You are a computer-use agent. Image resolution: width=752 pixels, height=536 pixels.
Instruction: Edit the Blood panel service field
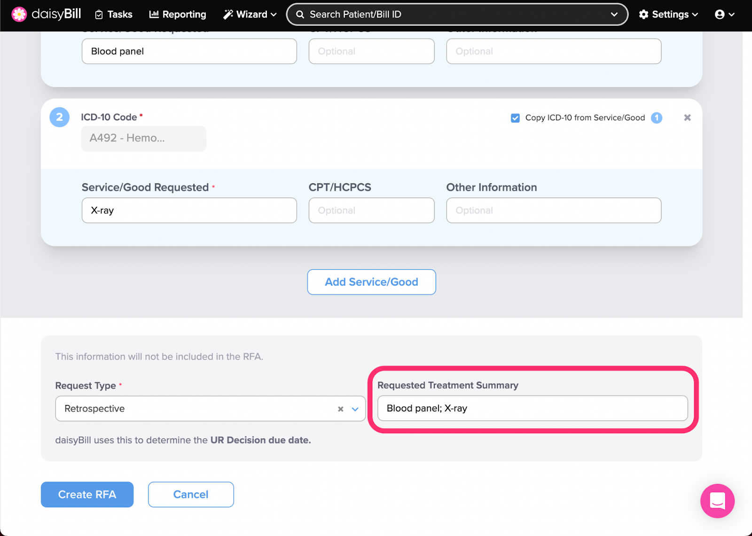coord(189,51)
